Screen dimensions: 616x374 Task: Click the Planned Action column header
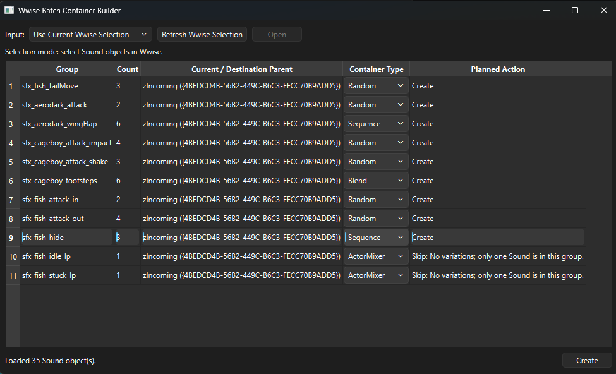tap(498, 69)
